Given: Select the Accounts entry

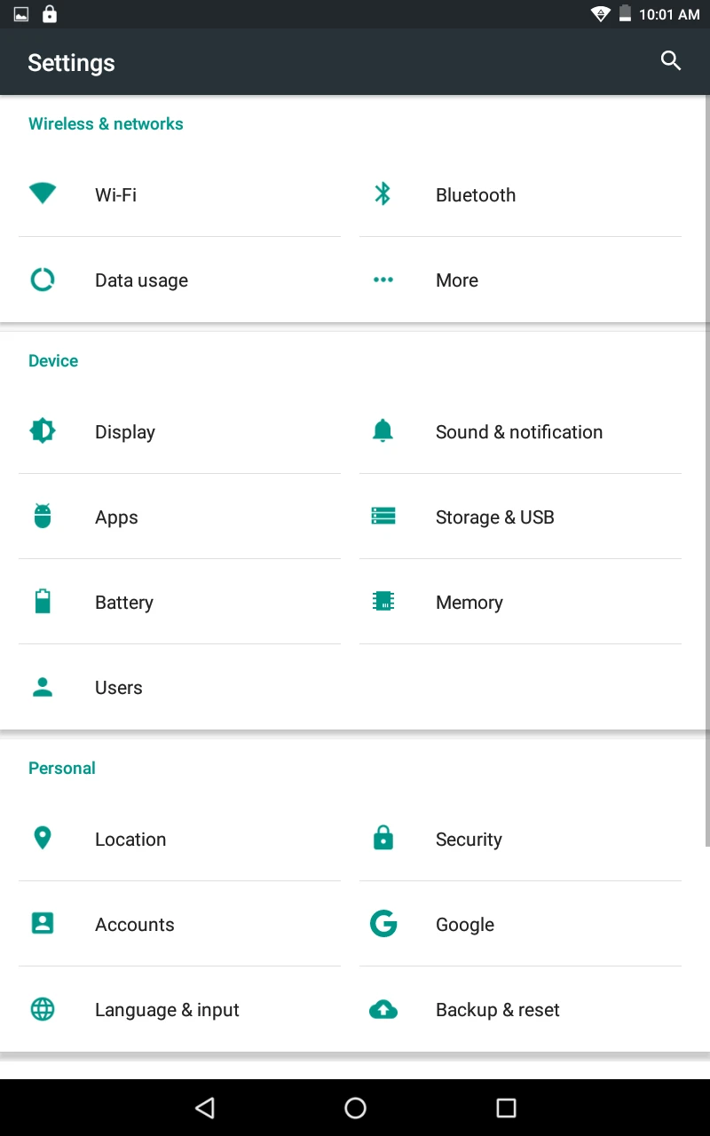Looking at the screenshot, I should [134, 924].
